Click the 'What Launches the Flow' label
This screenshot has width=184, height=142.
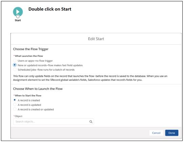29,56
